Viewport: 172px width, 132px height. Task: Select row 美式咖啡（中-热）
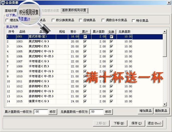click(x=69, y=56)
